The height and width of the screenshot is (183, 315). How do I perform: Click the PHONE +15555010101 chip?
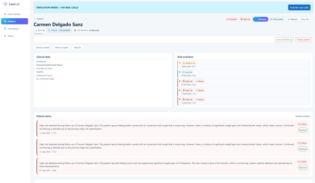click(59, 30)
